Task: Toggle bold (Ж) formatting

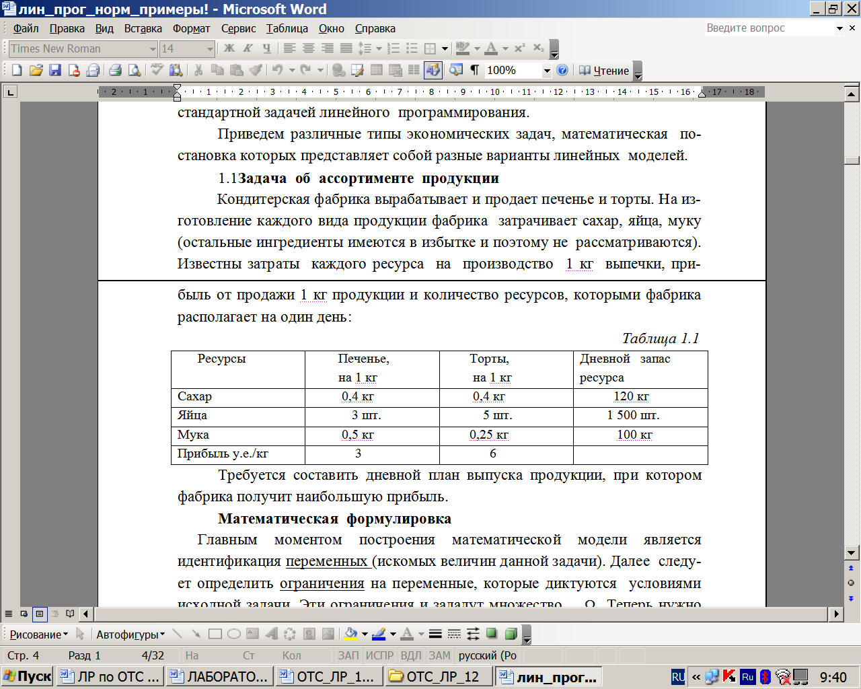Action: pos(229,48)
